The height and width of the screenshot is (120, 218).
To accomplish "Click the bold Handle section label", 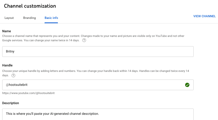I will coord(7,65).
